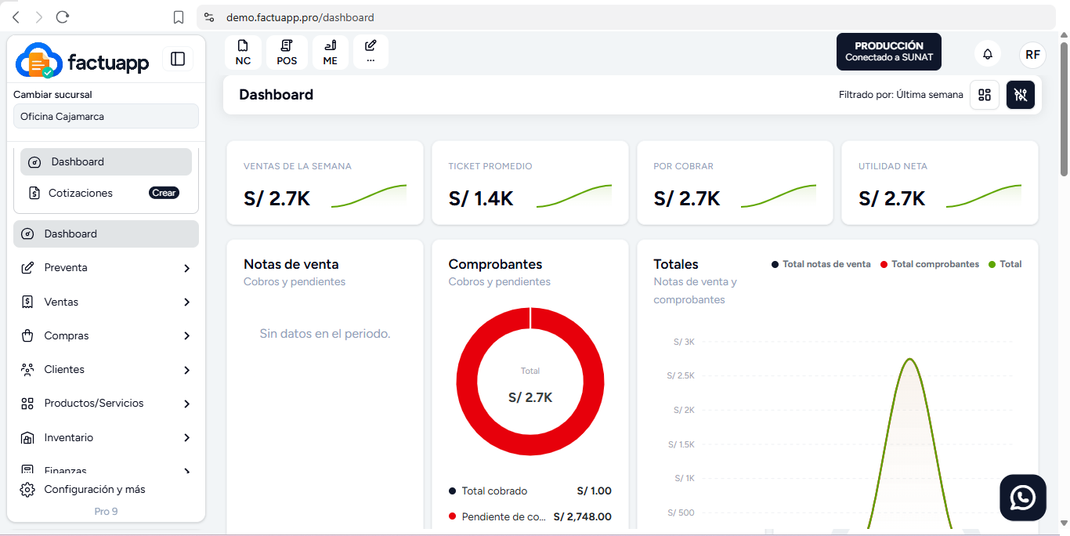
Task: Click the Total cobrado legend row
Action: 530,491
